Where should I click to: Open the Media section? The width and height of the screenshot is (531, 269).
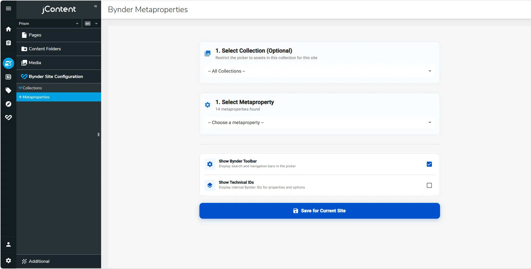coord(59,63)
